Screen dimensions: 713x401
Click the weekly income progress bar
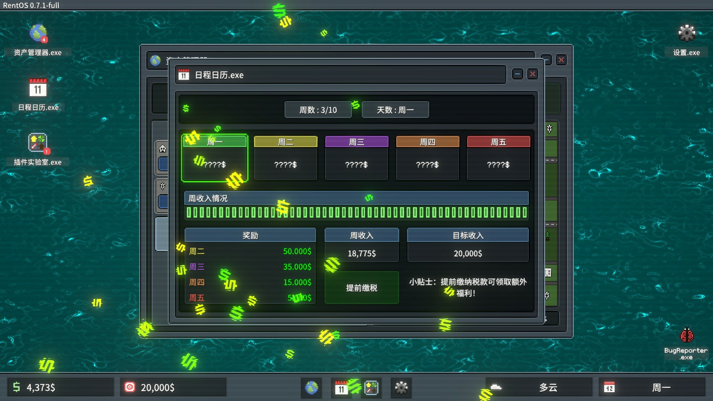point(356,212)
